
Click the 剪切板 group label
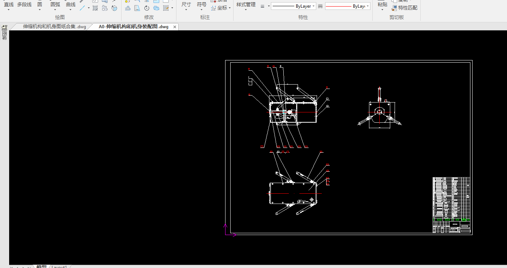point(397,17)
